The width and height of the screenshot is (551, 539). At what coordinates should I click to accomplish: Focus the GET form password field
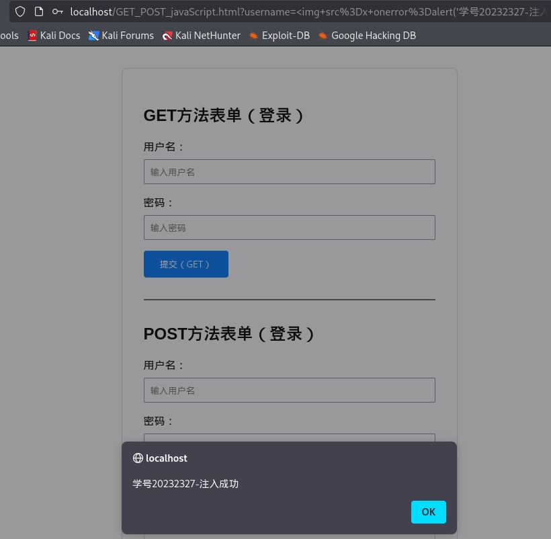pos(289,228)
